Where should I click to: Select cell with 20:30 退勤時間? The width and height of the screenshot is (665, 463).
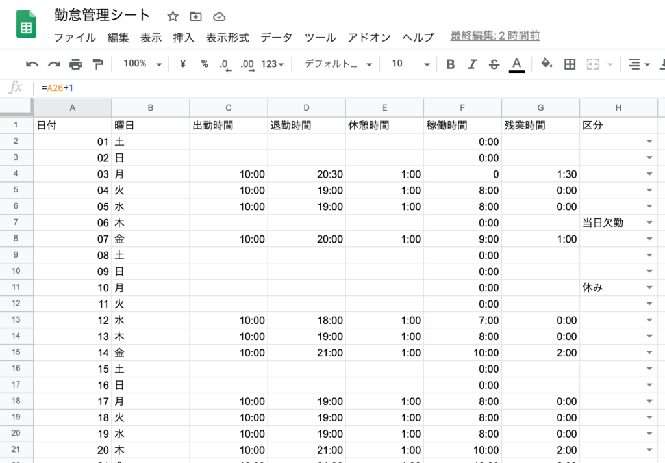click(x=307, y=174)
